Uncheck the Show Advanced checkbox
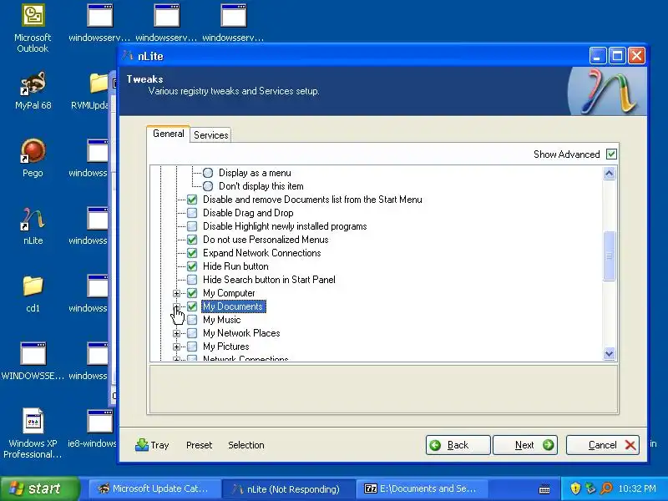The height and width of the screenshot is (501, 668). point(611,154)
